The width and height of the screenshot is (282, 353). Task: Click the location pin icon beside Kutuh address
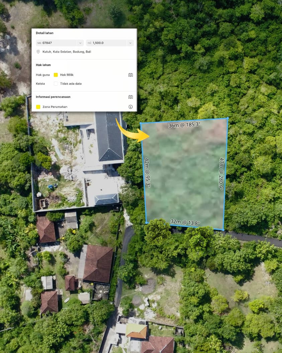click(38, 52)
